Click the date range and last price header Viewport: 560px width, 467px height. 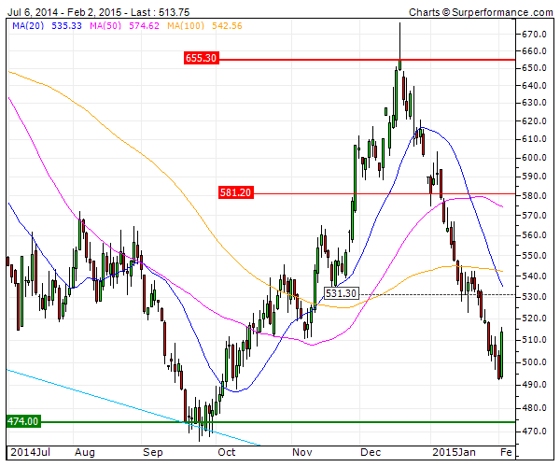pyautogui.click(x=99, y=12)
